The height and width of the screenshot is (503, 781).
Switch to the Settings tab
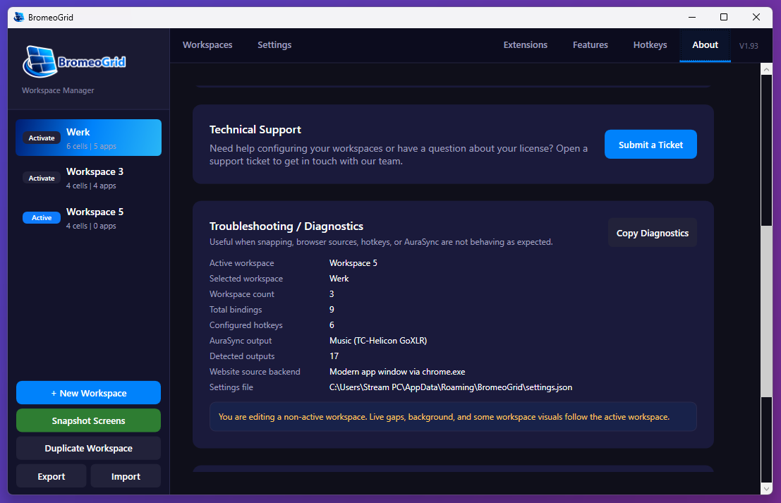pyautogui.click(x=274, y=45)
